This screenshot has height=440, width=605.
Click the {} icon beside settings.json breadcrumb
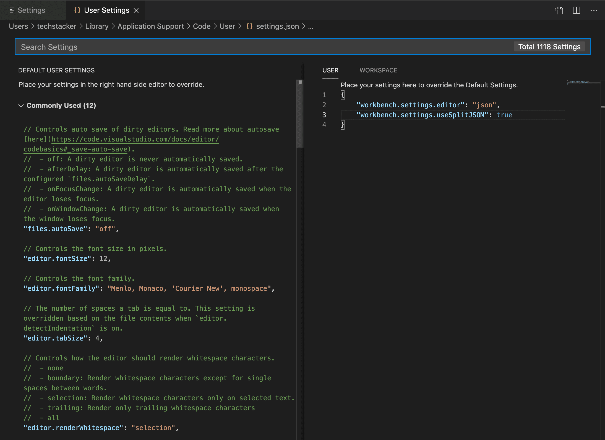point(249,26)
